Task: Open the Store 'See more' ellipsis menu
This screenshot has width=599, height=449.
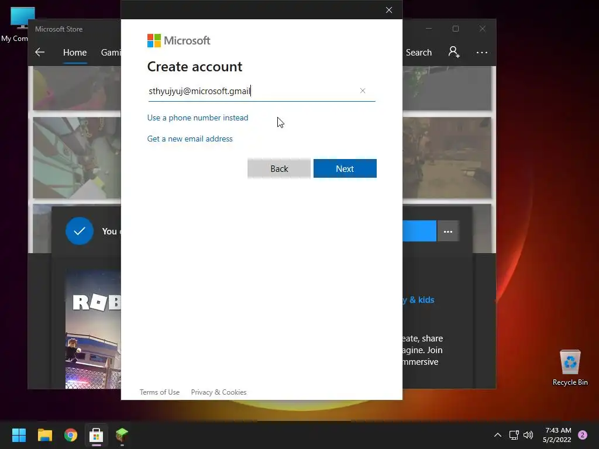Action: 482,52
